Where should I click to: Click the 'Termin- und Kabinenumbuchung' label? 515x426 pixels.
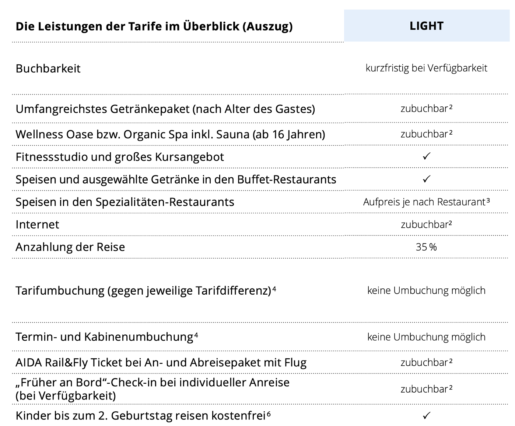coord(104,337)
